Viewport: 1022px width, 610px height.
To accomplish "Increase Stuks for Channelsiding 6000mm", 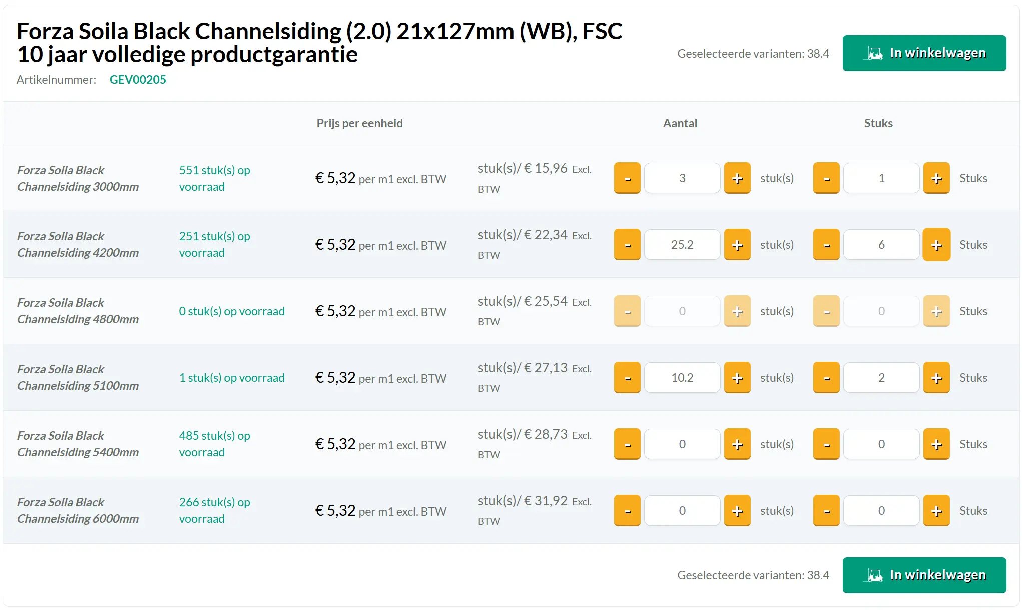I will 936,511.
